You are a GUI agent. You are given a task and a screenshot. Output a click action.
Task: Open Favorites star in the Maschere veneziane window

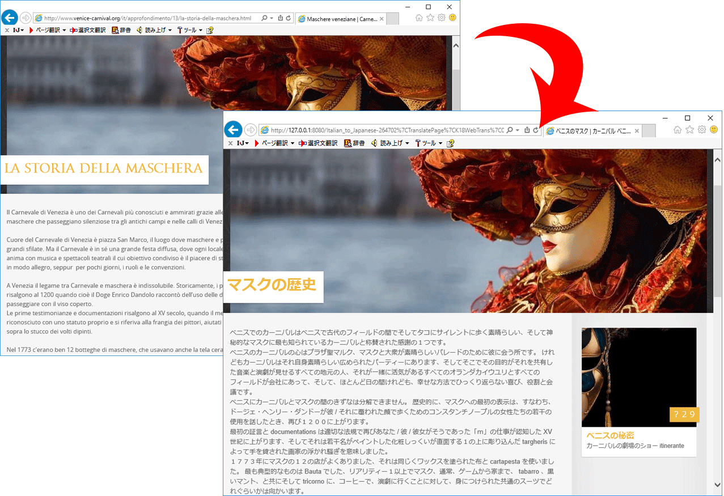(x=430, y=18)
